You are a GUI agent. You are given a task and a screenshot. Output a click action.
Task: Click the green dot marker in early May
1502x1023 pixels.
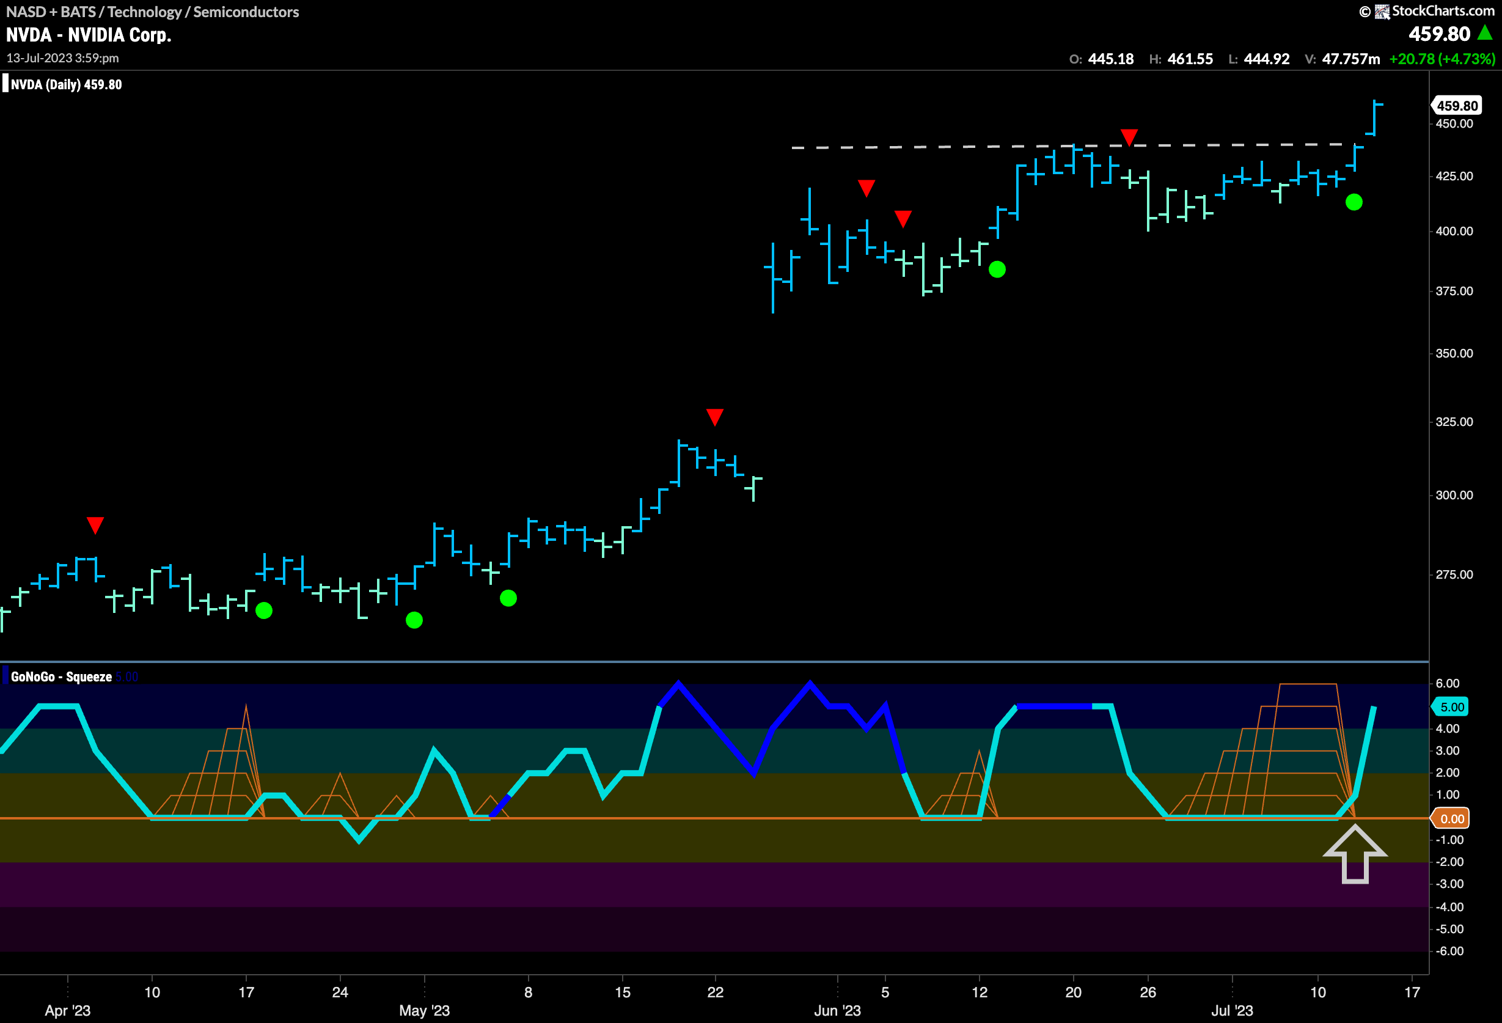508,598
